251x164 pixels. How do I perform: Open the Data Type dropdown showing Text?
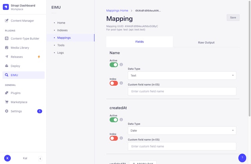click(182, 75)
